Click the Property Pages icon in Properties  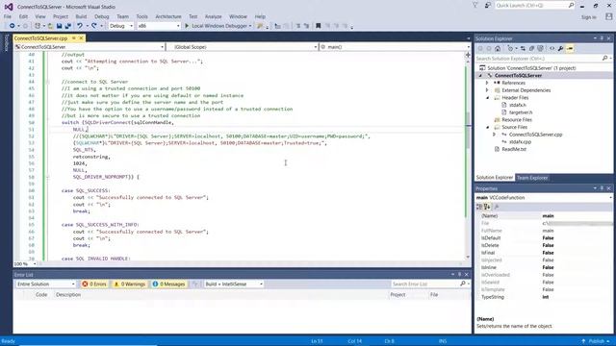point(497,207)
